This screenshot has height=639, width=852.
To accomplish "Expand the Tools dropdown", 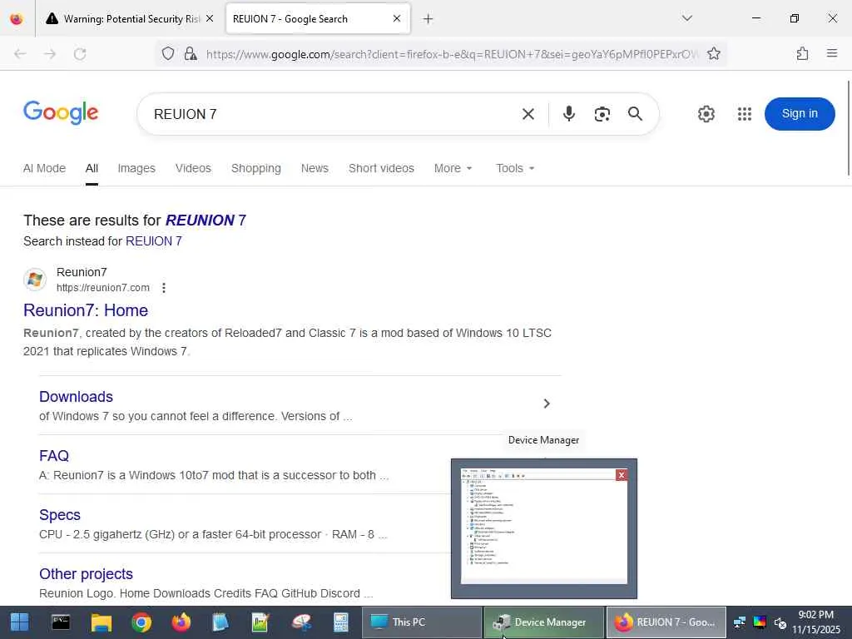I will [515, 168].
